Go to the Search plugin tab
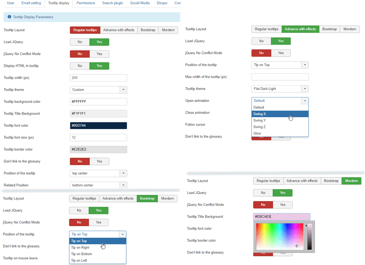The height and width of the screenshot is (265, 365). click(113, 3)
